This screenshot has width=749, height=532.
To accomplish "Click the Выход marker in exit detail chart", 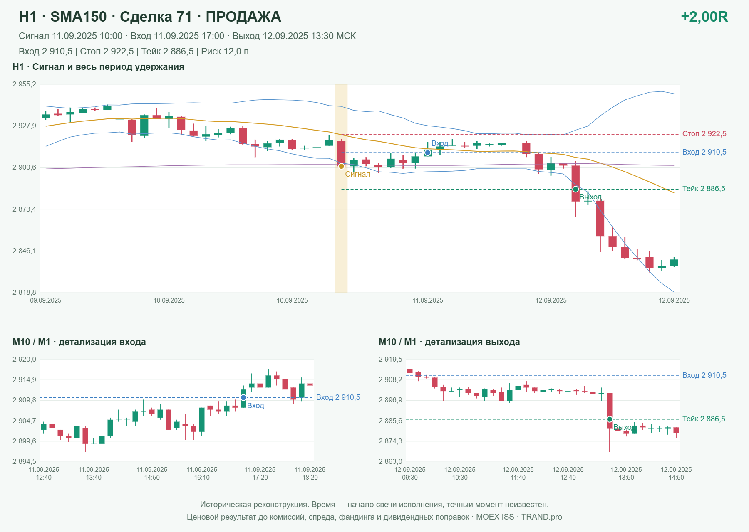I will [610, 419].
